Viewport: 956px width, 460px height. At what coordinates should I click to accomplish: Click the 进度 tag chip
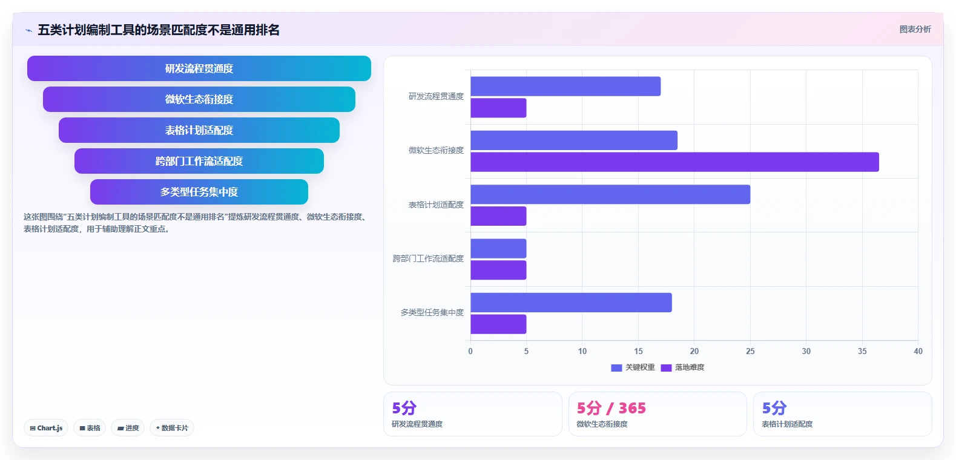click(128, 428)
